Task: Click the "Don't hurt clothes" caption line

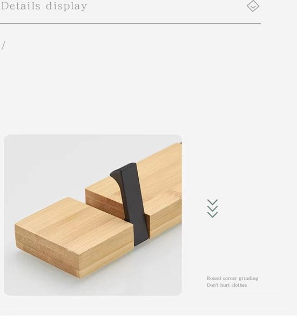Action: pos(227,285)
